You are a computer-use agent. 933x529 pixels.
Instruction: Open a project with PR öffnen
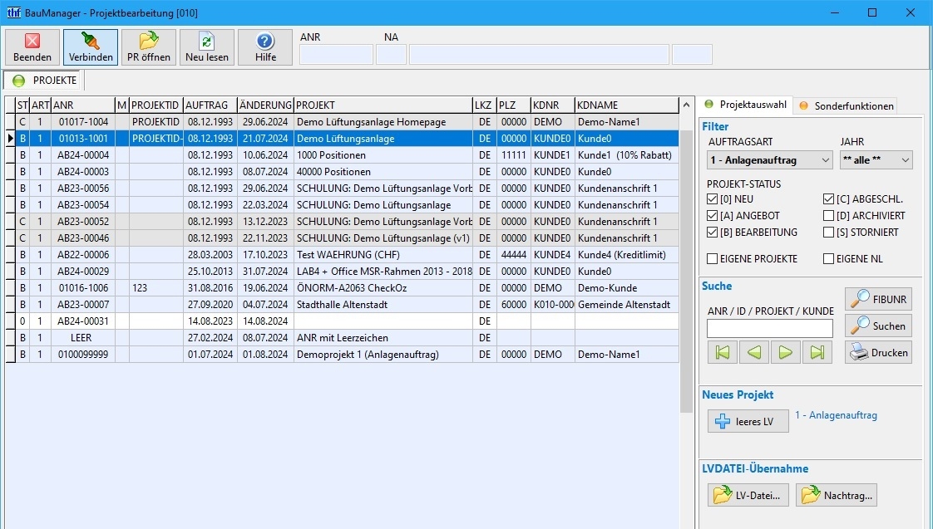pos(149,47)
